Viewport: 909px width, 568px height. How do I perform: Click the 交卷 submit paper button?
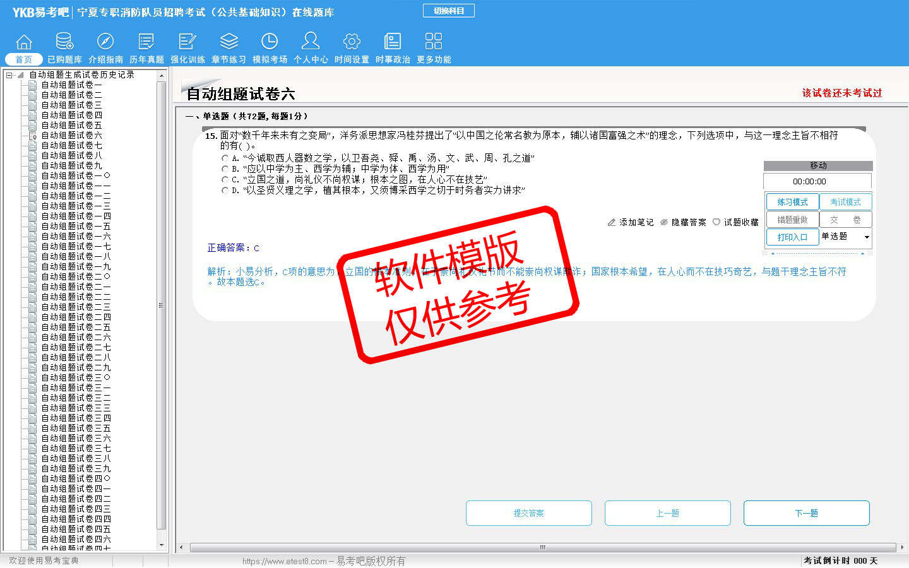pyautogui.click(x=846, y=220)
